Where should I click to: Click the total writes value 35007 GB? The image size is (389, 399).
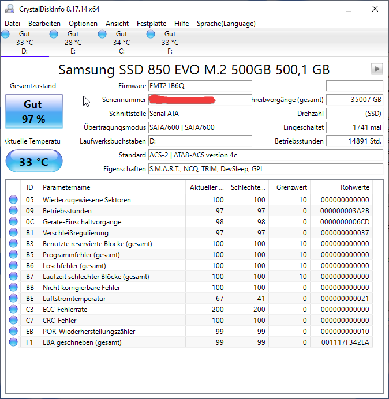click(354, 100)
